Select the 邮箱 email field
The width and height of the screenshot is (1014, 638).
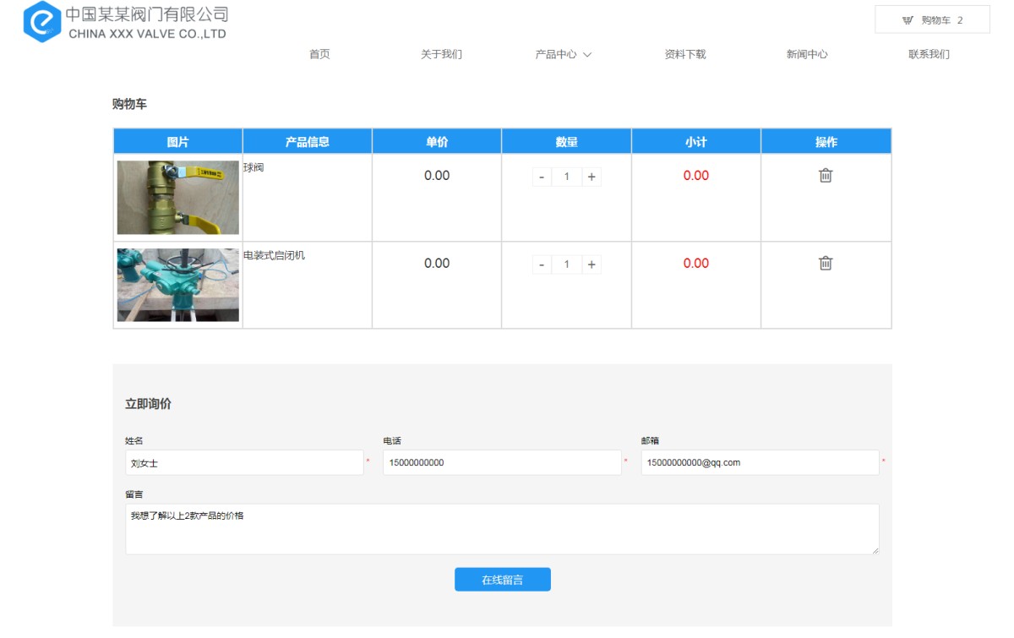tap(760, 462)
